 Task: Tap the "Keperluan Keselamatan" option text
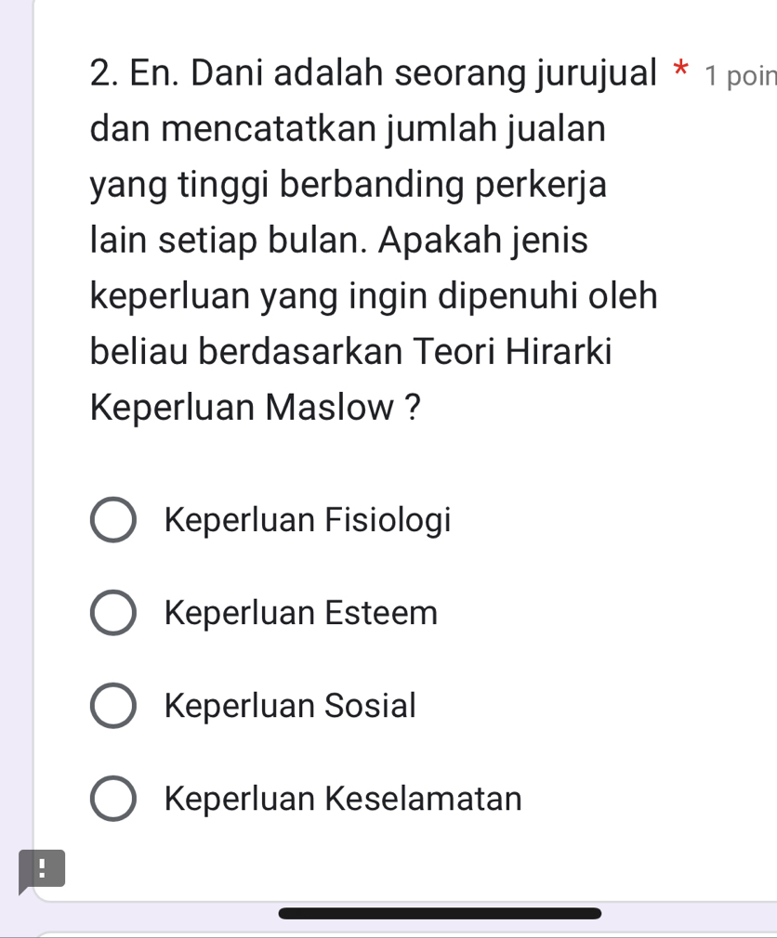click(343, 799)
